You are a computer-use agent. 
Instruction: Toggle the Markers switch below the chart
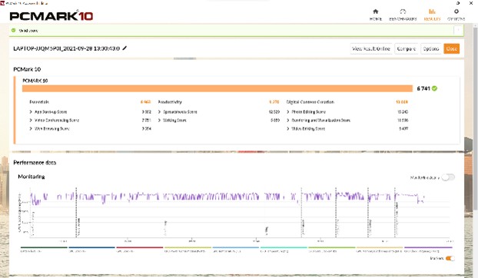pos(450,258)
